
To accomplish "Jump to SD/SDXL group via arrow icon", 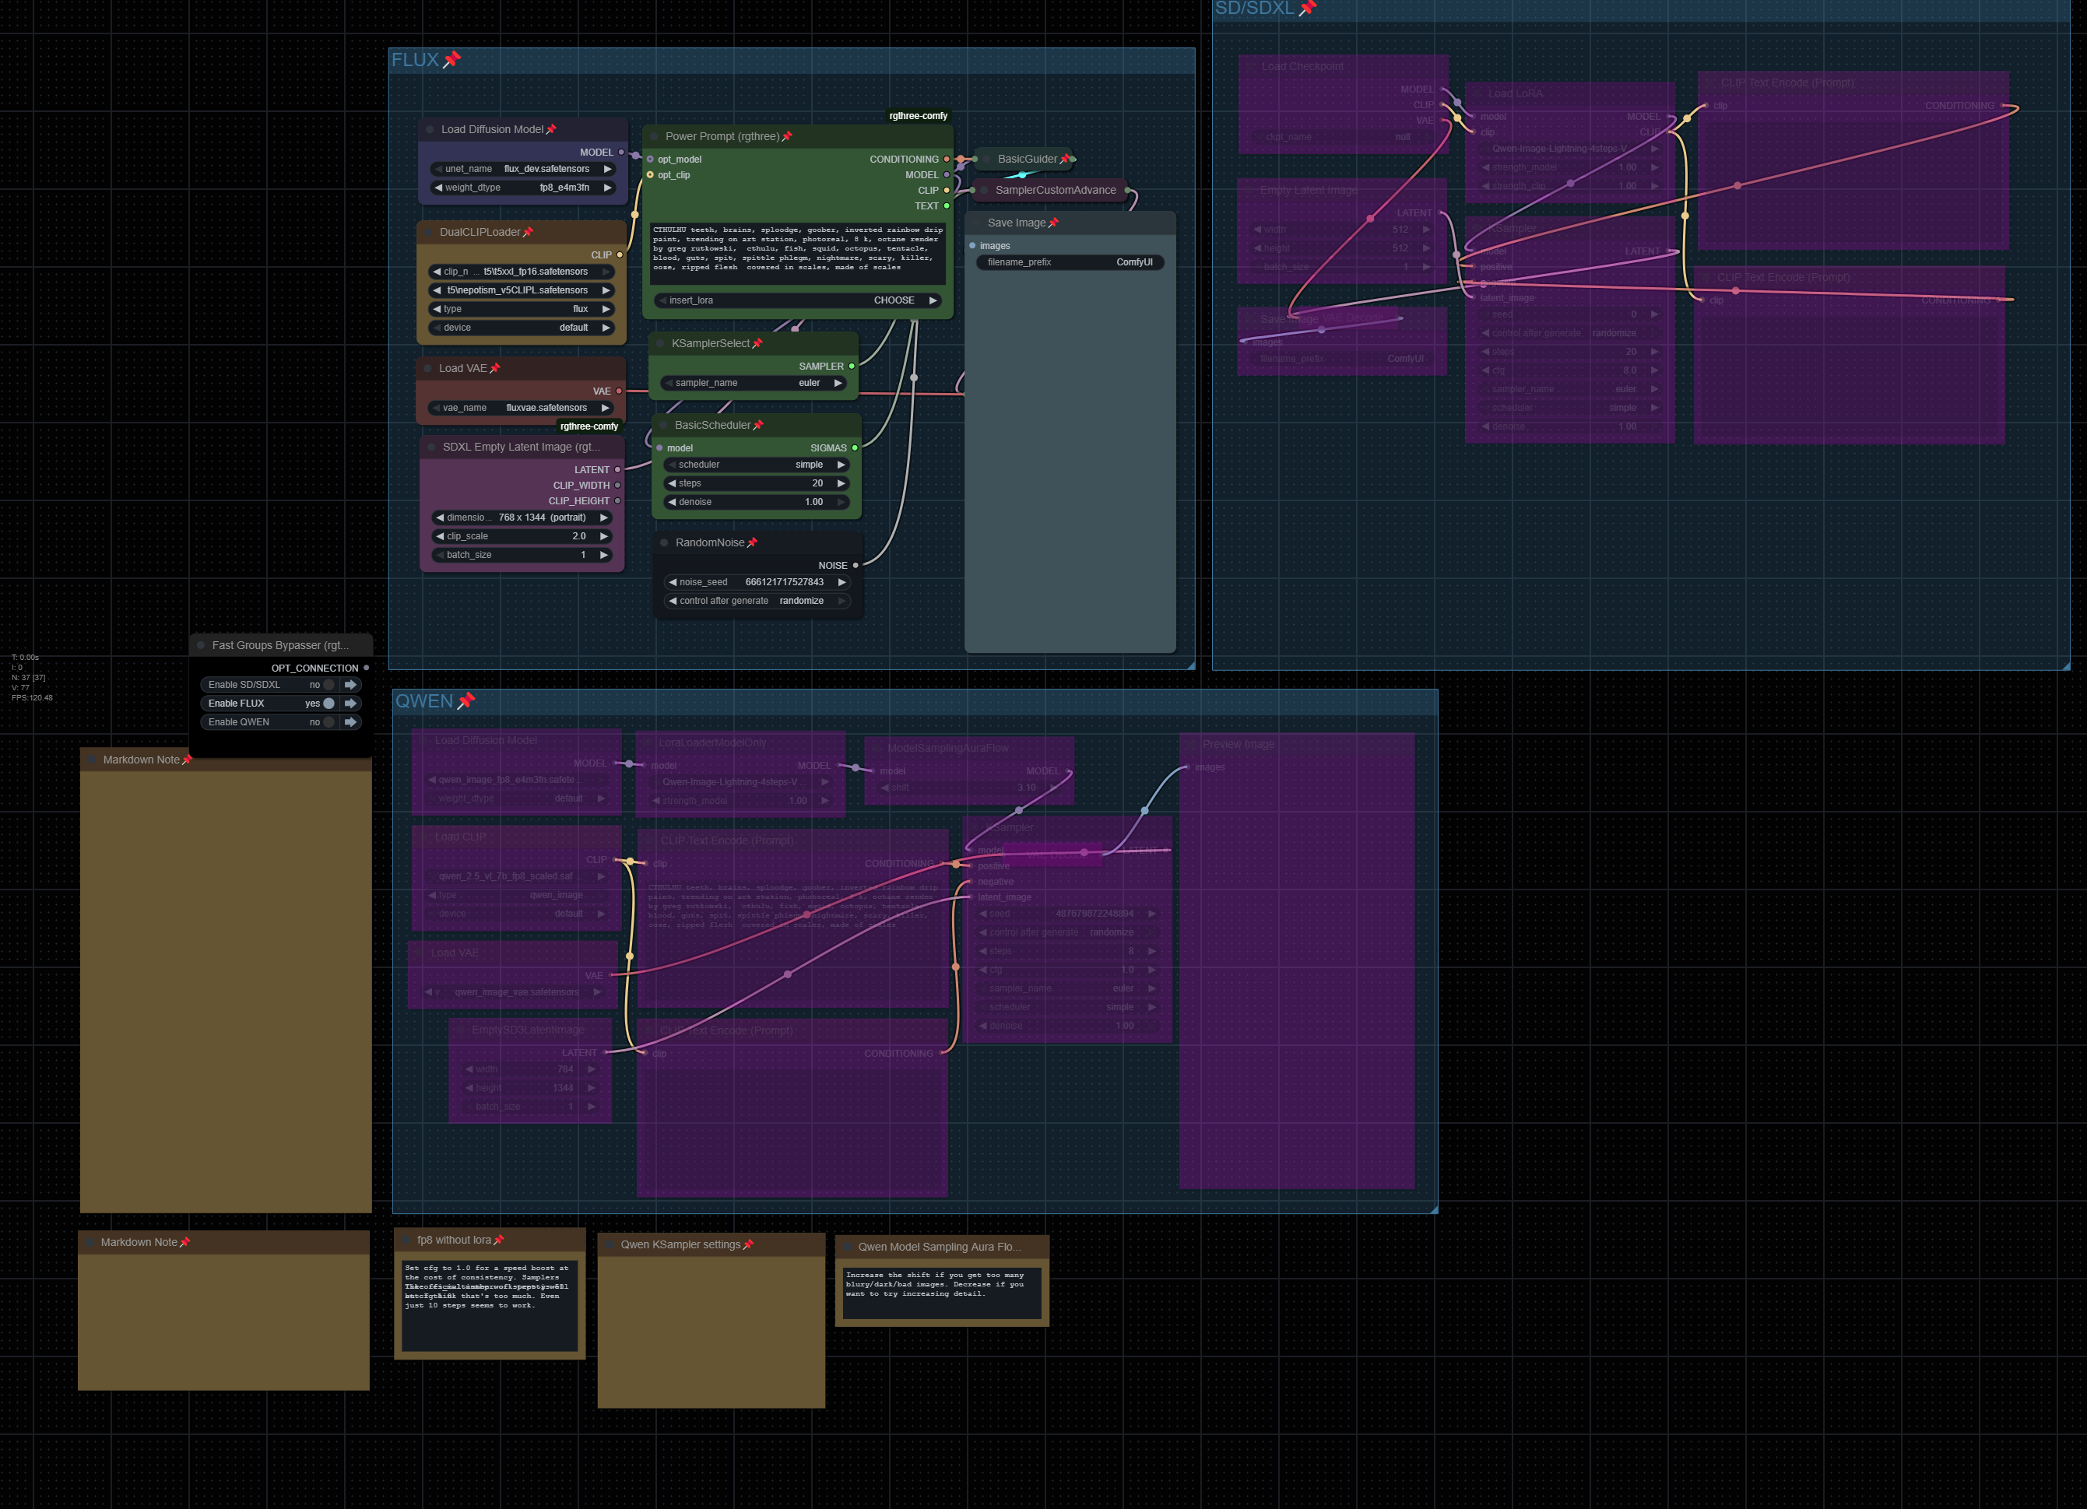I will coord(350,685).
